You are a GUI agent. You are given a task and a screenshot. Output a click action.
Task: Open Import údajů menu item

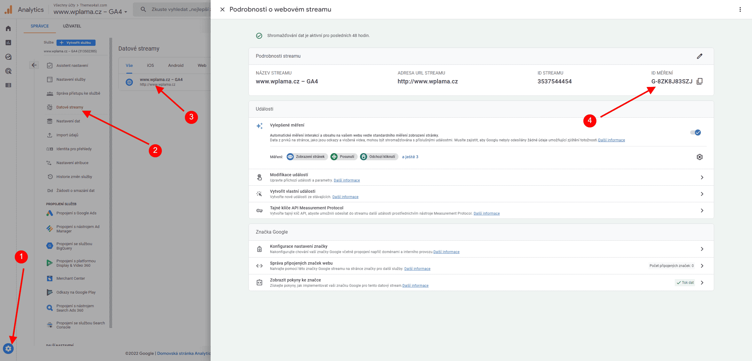[67, 135]
